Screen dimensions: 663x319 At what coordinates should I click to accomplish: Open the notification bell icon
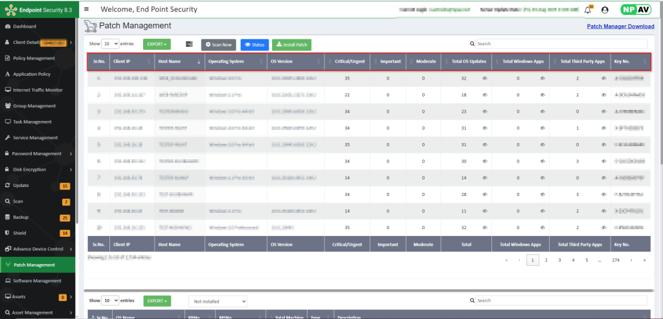(x=588, y=10)
